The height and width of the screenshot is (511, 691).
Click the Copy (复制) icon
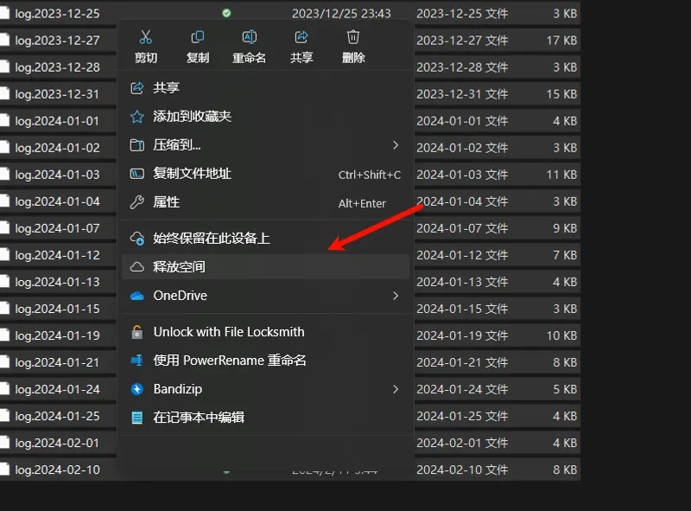tap(198, 37)
